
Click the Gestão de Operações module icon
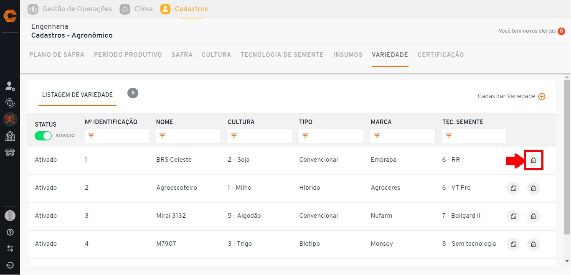(x=33, y=9)
